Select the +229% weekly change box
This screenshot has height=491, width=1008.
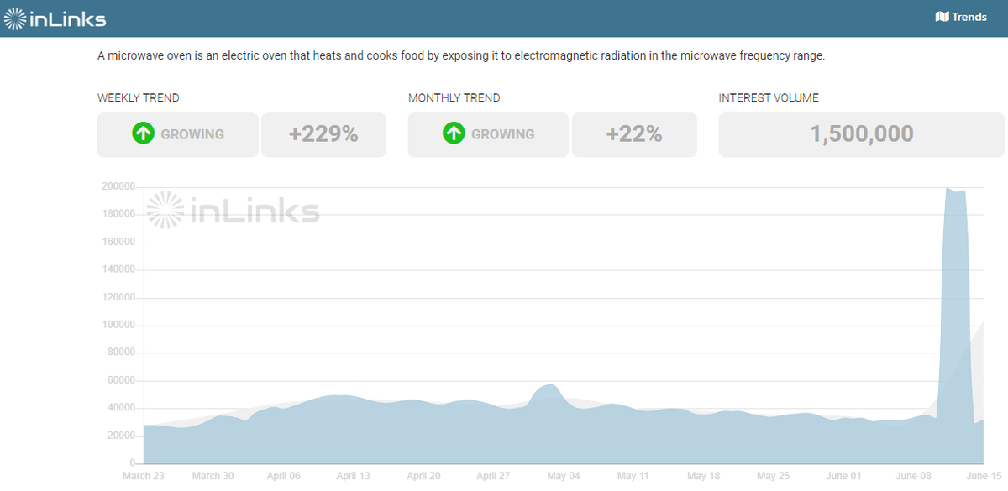(323, 134)
